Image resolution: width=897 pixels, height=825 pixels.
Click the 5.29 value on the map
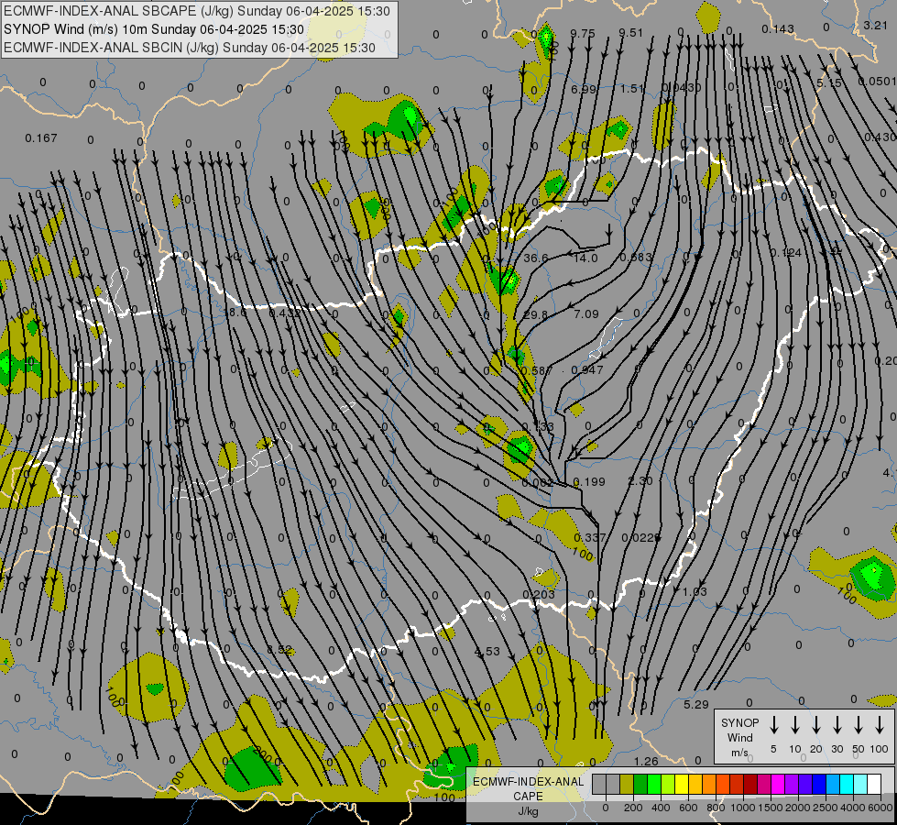click(696, 704)
